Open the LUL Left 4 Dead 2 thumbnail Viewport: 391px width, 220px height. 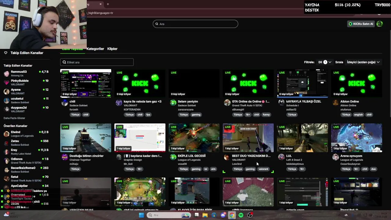(302, 138)
